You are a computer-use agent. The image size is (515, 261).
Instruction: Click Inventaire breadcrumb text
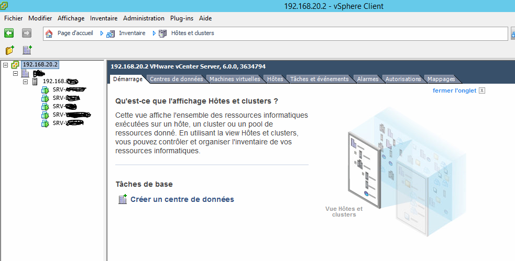pyautogui.click(x=132, y=33)
